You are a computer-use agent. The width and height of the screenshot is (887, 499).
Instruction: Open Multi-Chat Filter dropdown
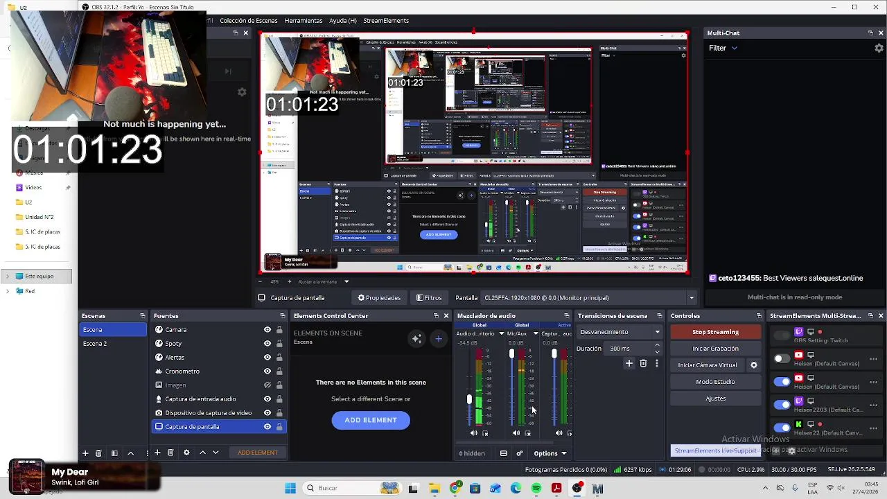point(723,48)
